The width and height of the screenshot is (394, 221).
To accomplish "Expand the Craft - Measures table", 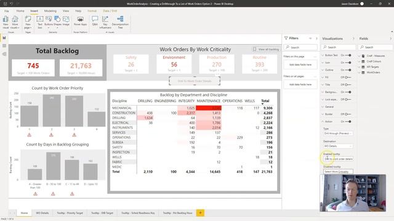I will tap(359, 56).
